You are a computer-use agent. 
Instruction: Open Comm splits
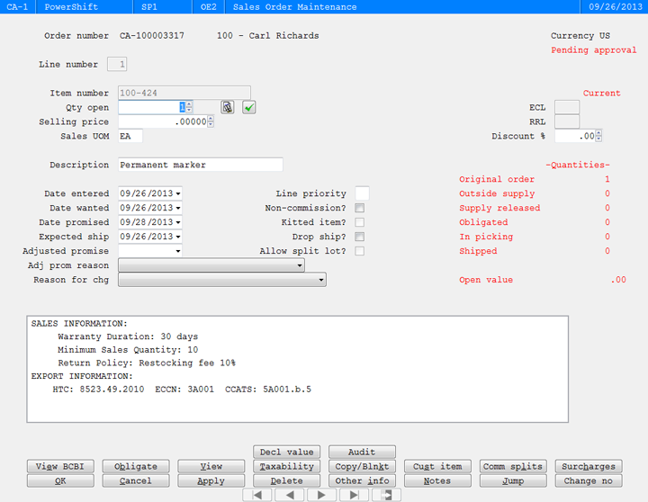pyautogui.click(x=513, y=467)
